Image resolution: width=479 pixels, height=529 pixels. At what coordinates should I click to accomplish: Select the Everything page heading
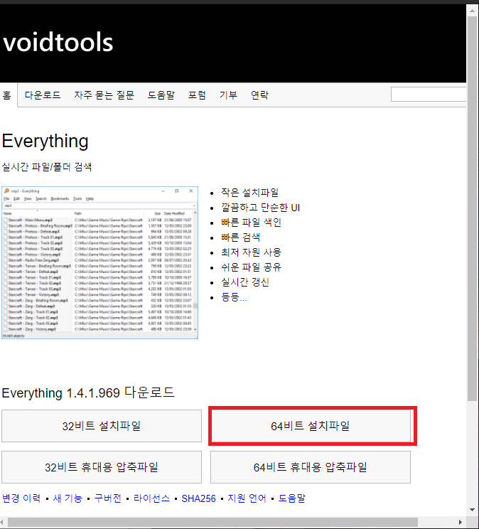[45, 141]
